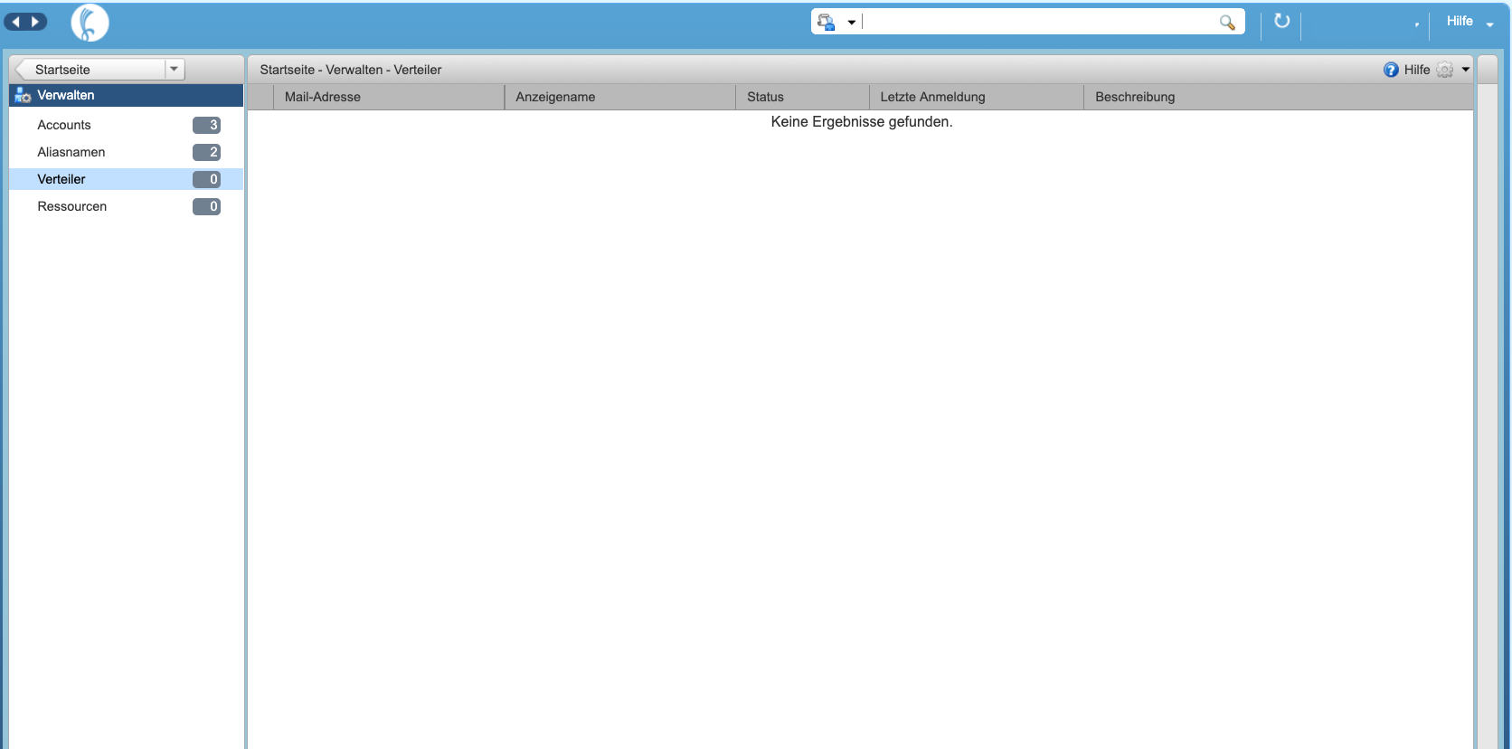Open the top-right Hilfe dropdown arrow
Screen dimensions: 1512x749
(x=1489, y=24)
